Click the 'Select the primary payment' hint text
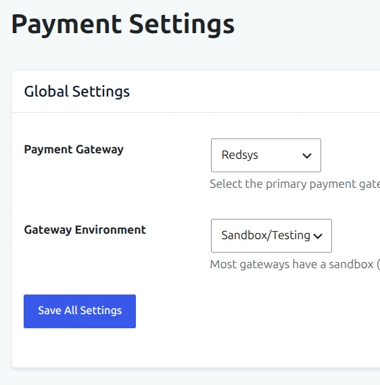Viewport: 380px width, 385px height. pyautogui.click(x=295, y=184)
